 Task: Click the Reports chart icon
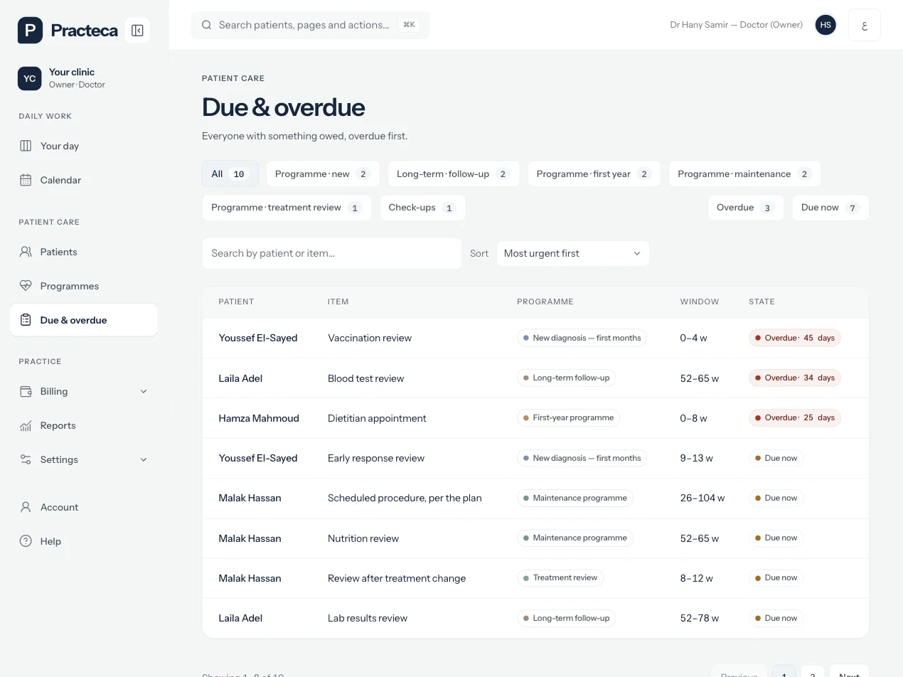point(26,425)
